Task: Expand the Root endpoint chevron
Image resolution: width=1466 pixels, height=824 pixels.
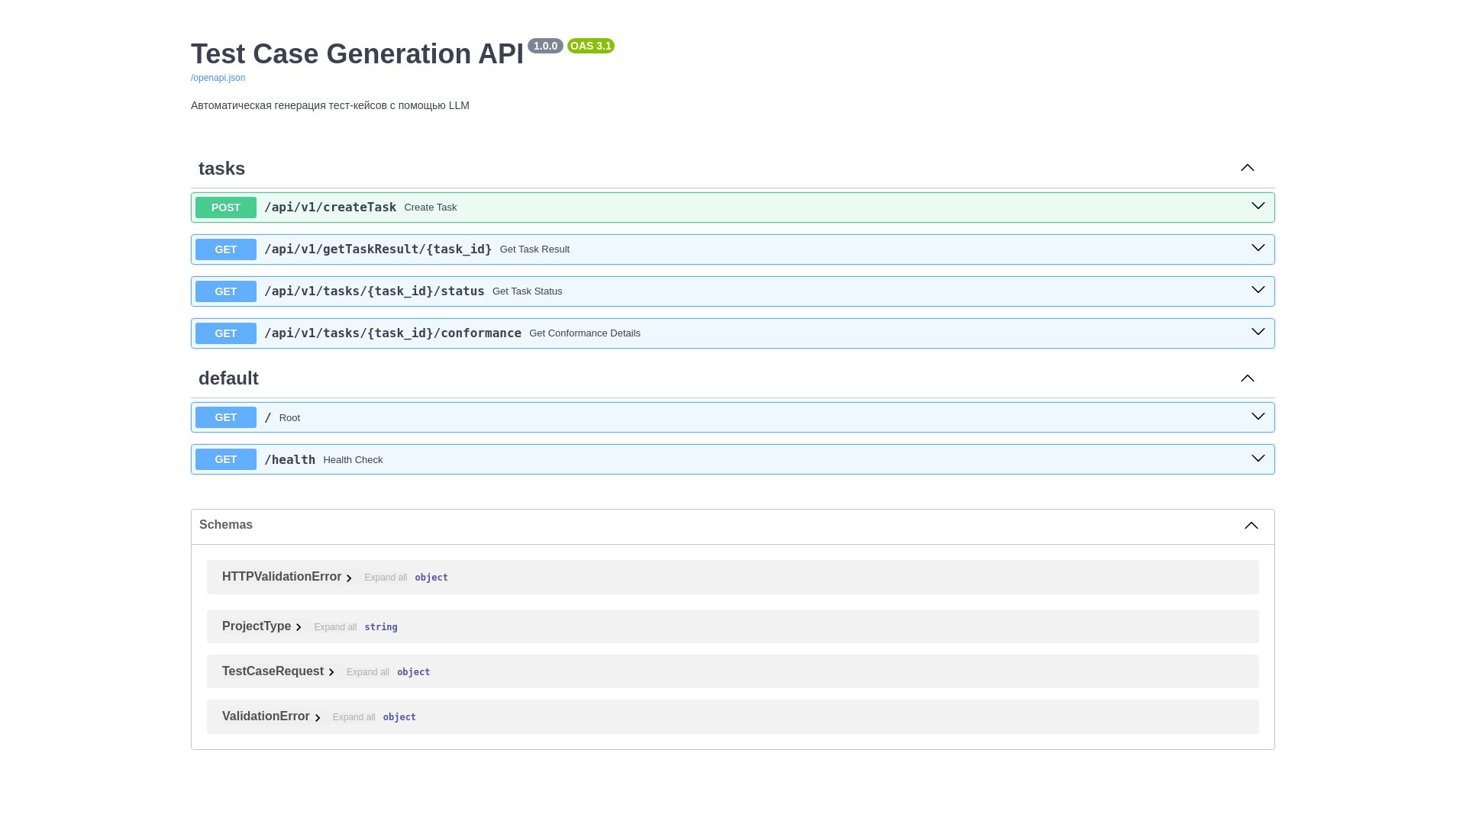Action: click(x=1258, y=417)
